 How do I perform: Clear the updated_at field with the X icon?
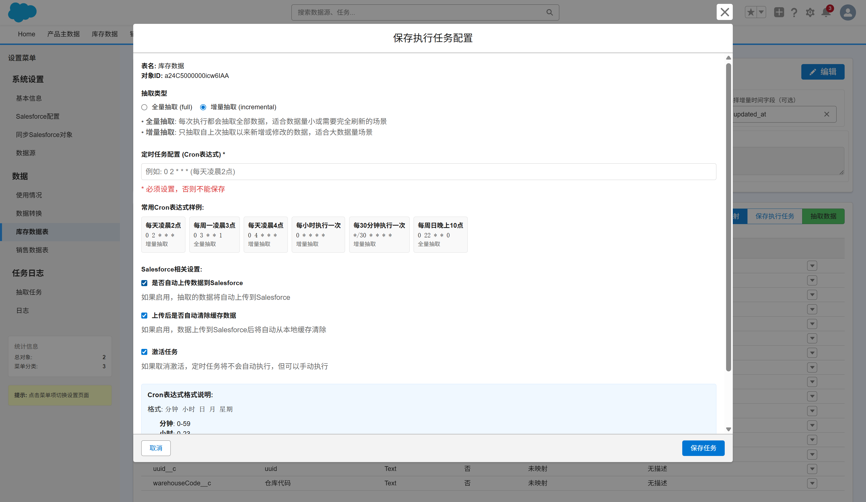tap(827, 114)
